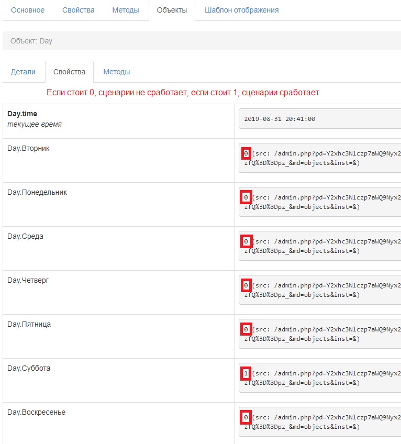This screenshot has width=401, height=444.
Task: Click the Day.time value field
Action: [x=319, y=119]
